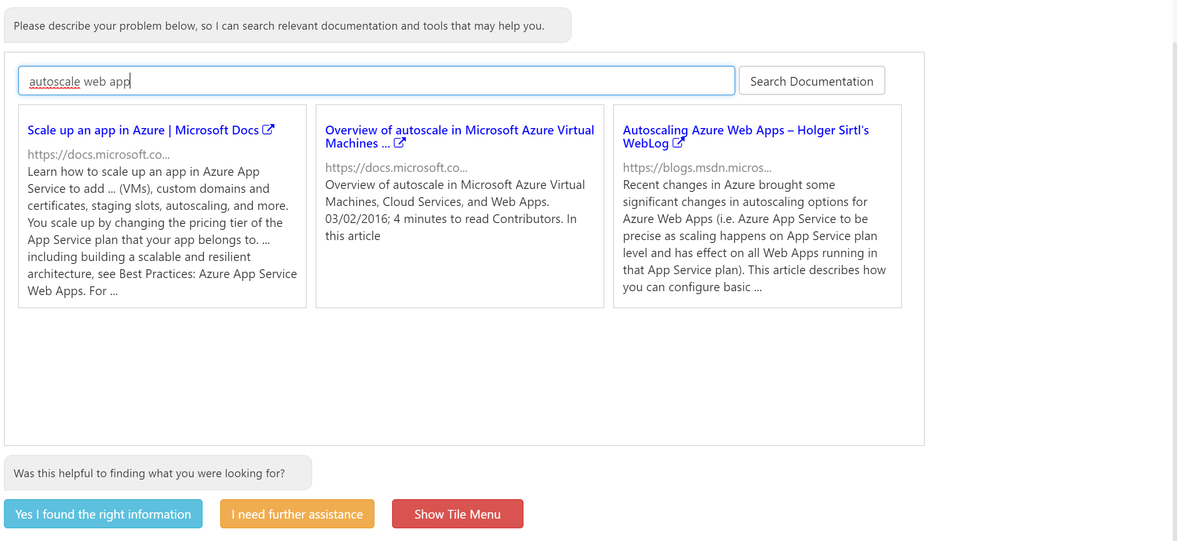
Task: Choose I need further assistance button
Action: point(297,514)
